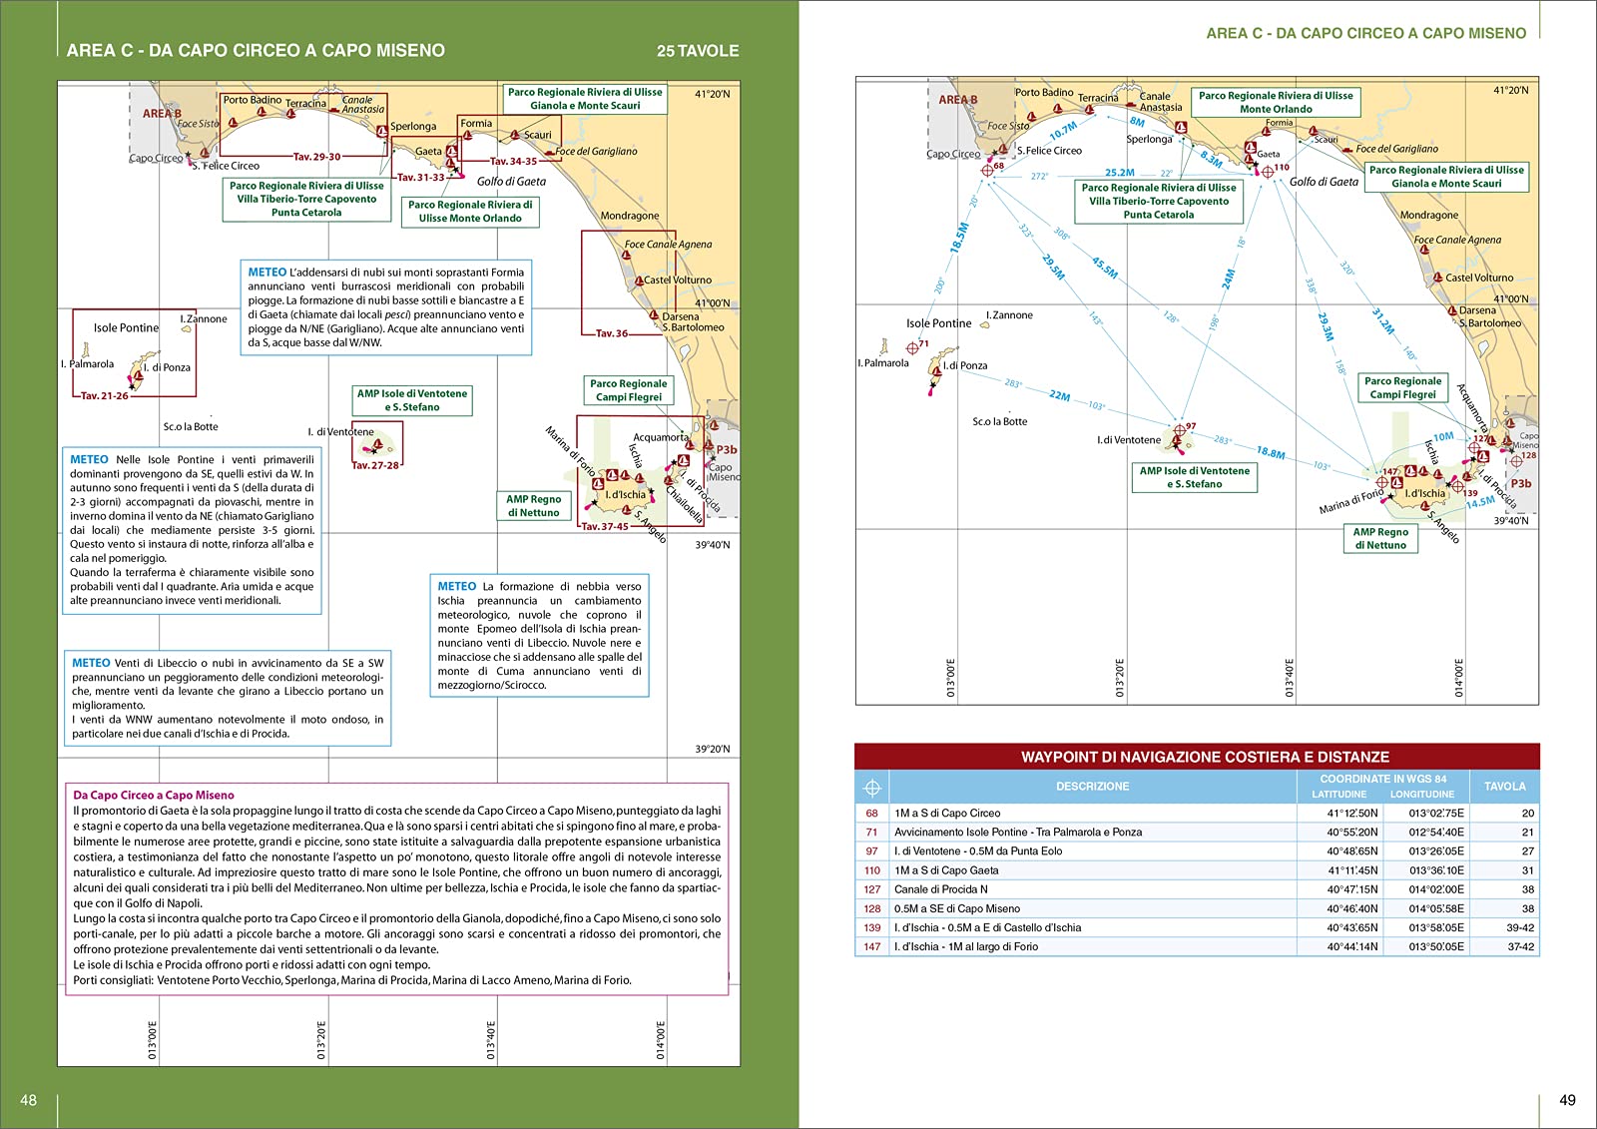Click 'I. d'Ischia - 1M al largo di Forio'
The image size is (1597, 1129).
tap(1197, 946)
